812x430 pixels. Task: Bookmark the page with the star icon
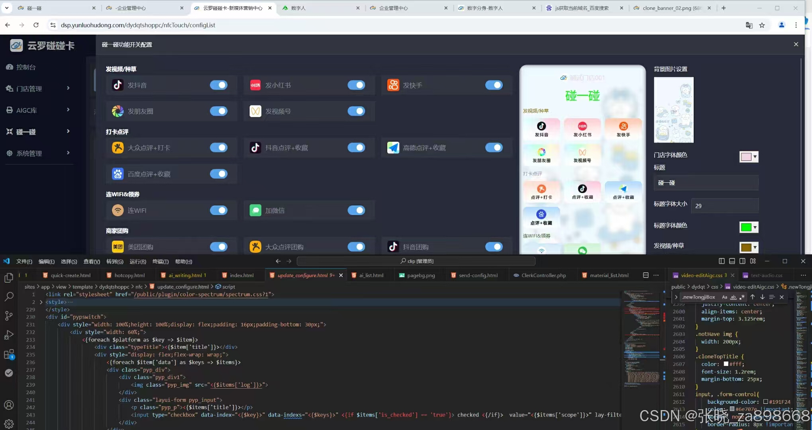pyautogui.click(x=762, y=25)
